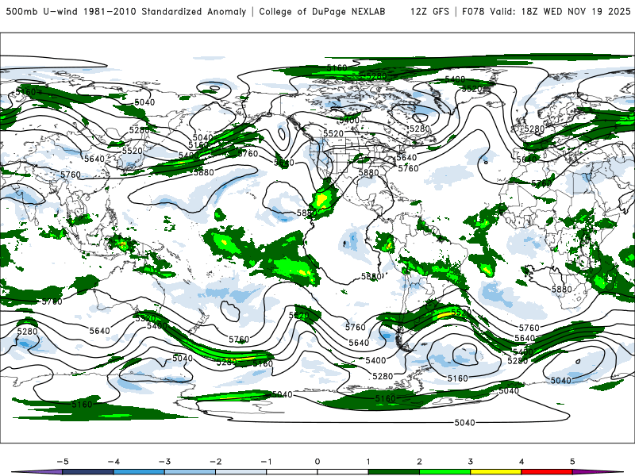Click the 'F078' forecast hour text

tap(473, 11)
